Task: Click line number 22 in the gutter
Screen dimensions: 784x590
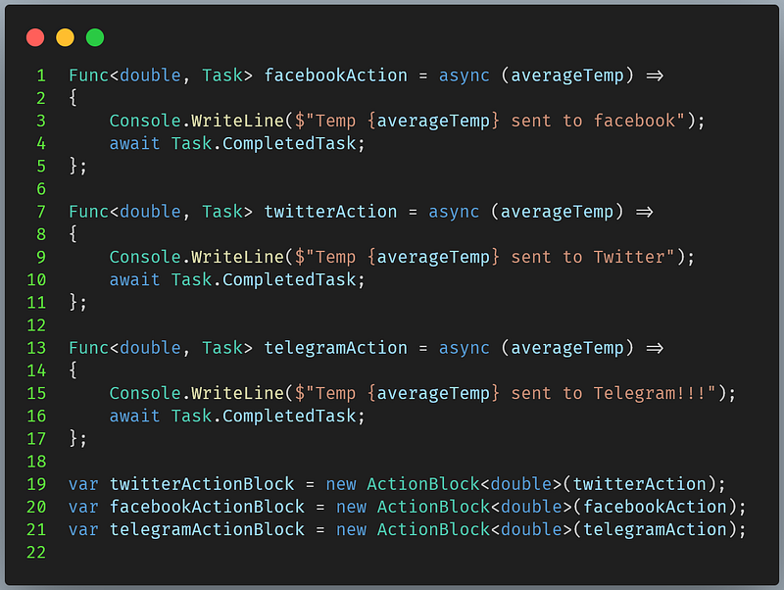Action: tap(36, 553)
